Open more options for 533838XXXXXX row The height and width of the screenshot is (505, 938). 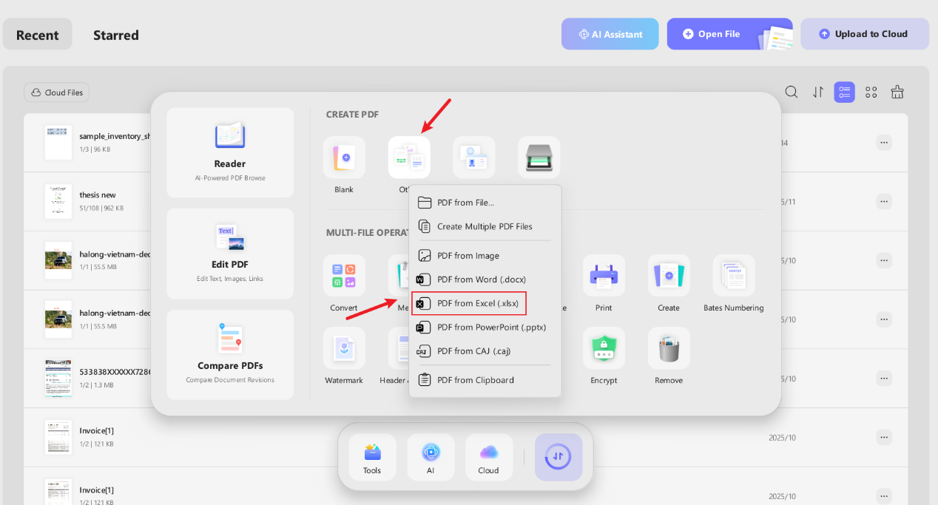884,379
